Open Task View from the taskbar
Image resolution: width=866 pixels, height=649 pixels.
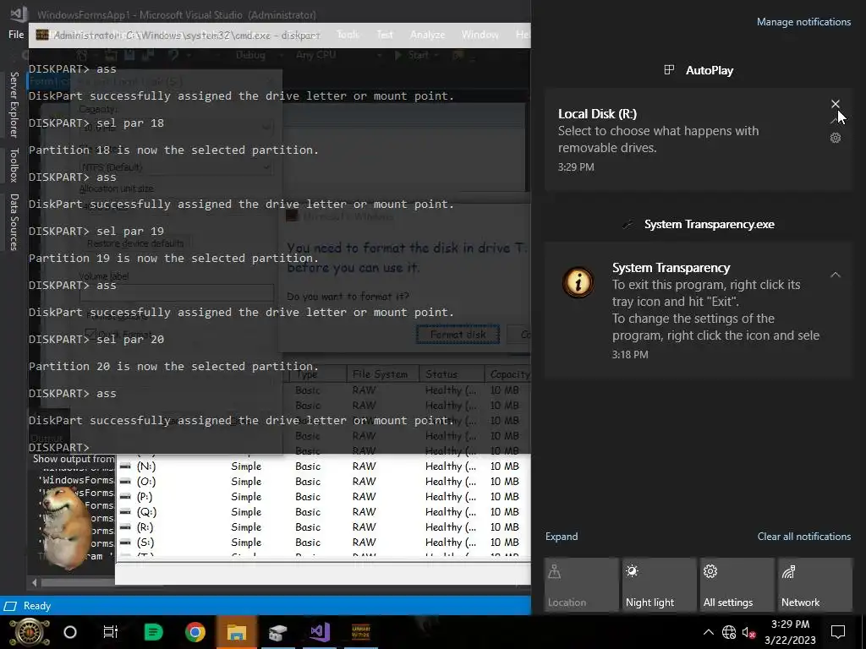point(111,632)
